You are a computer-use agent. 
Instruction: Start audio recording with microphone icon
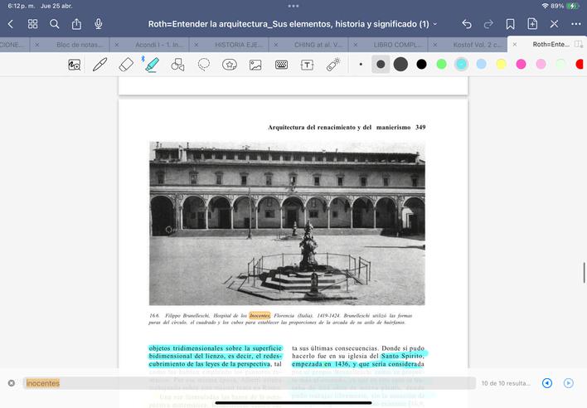pos(99,24)
